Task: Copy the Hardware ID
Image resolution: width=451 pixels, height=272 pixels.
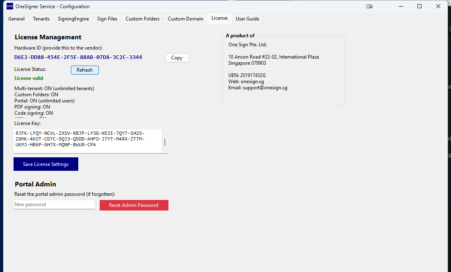Action: click(177, 58)
